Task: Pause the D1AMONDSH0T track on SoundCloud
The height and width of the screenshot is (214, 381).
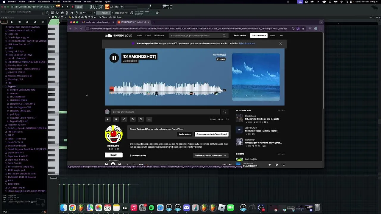Action: pyautogui.click(x=114, y=58)
